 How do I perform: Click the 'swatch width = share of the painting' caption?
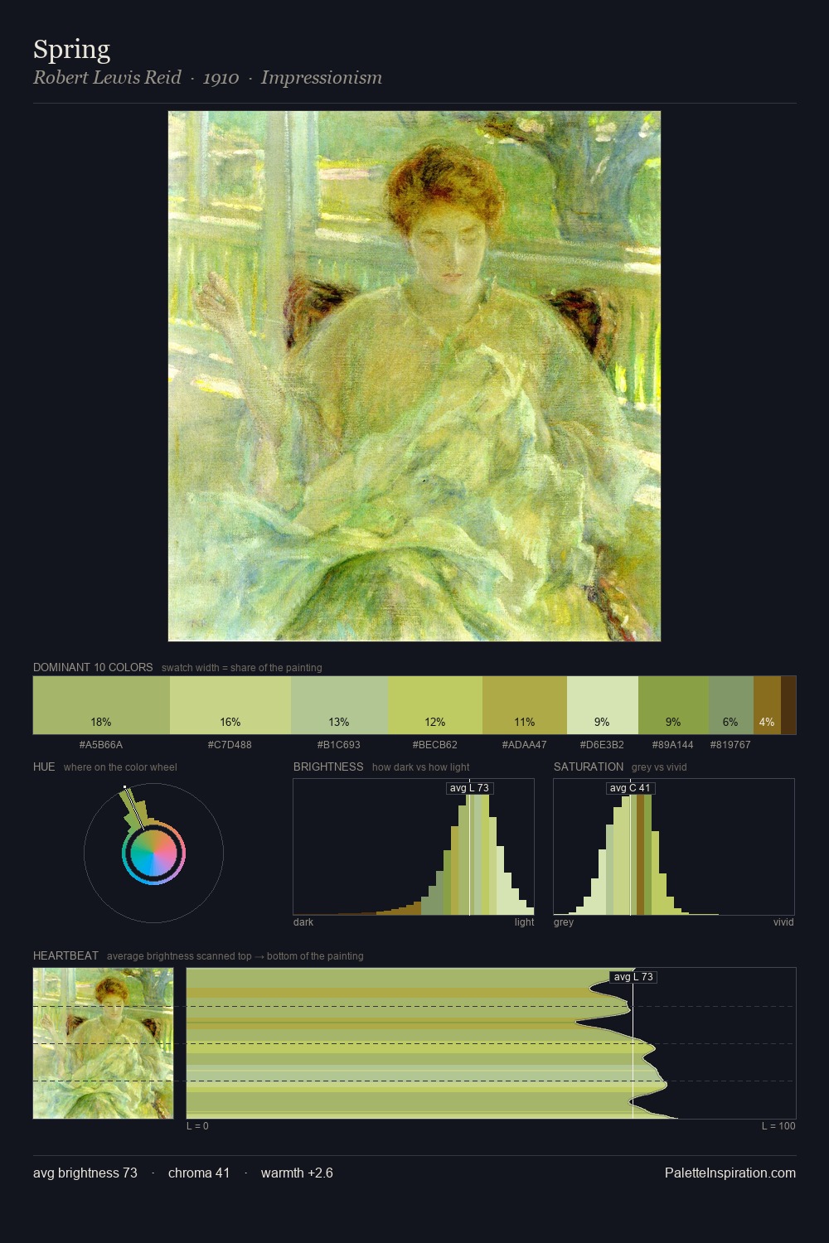pyautogui.click(x=242, y=668)
